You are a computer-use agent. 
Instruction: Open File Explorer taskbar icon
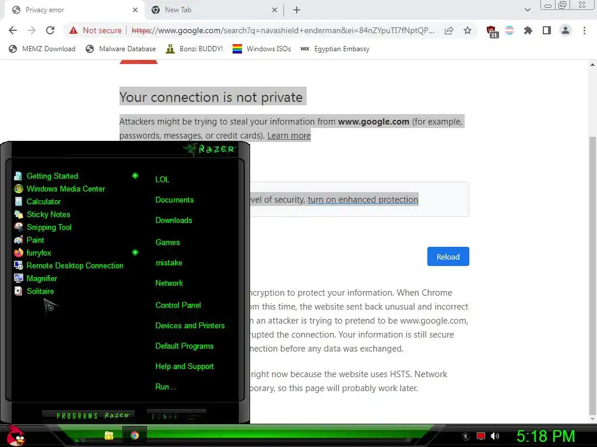pyautogui.click(x=109, y=435)
